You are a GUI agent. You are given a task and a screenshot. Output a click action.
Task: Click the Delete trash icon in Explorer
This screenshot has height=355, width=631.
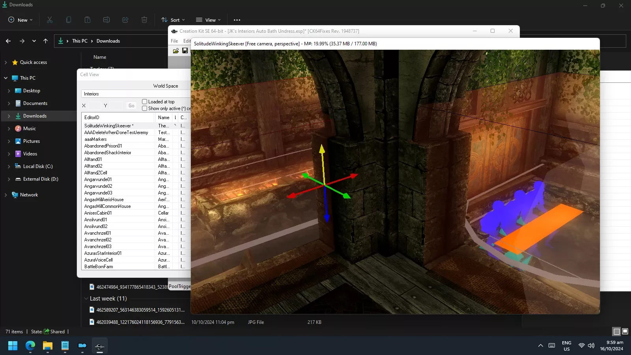point(144,20)
